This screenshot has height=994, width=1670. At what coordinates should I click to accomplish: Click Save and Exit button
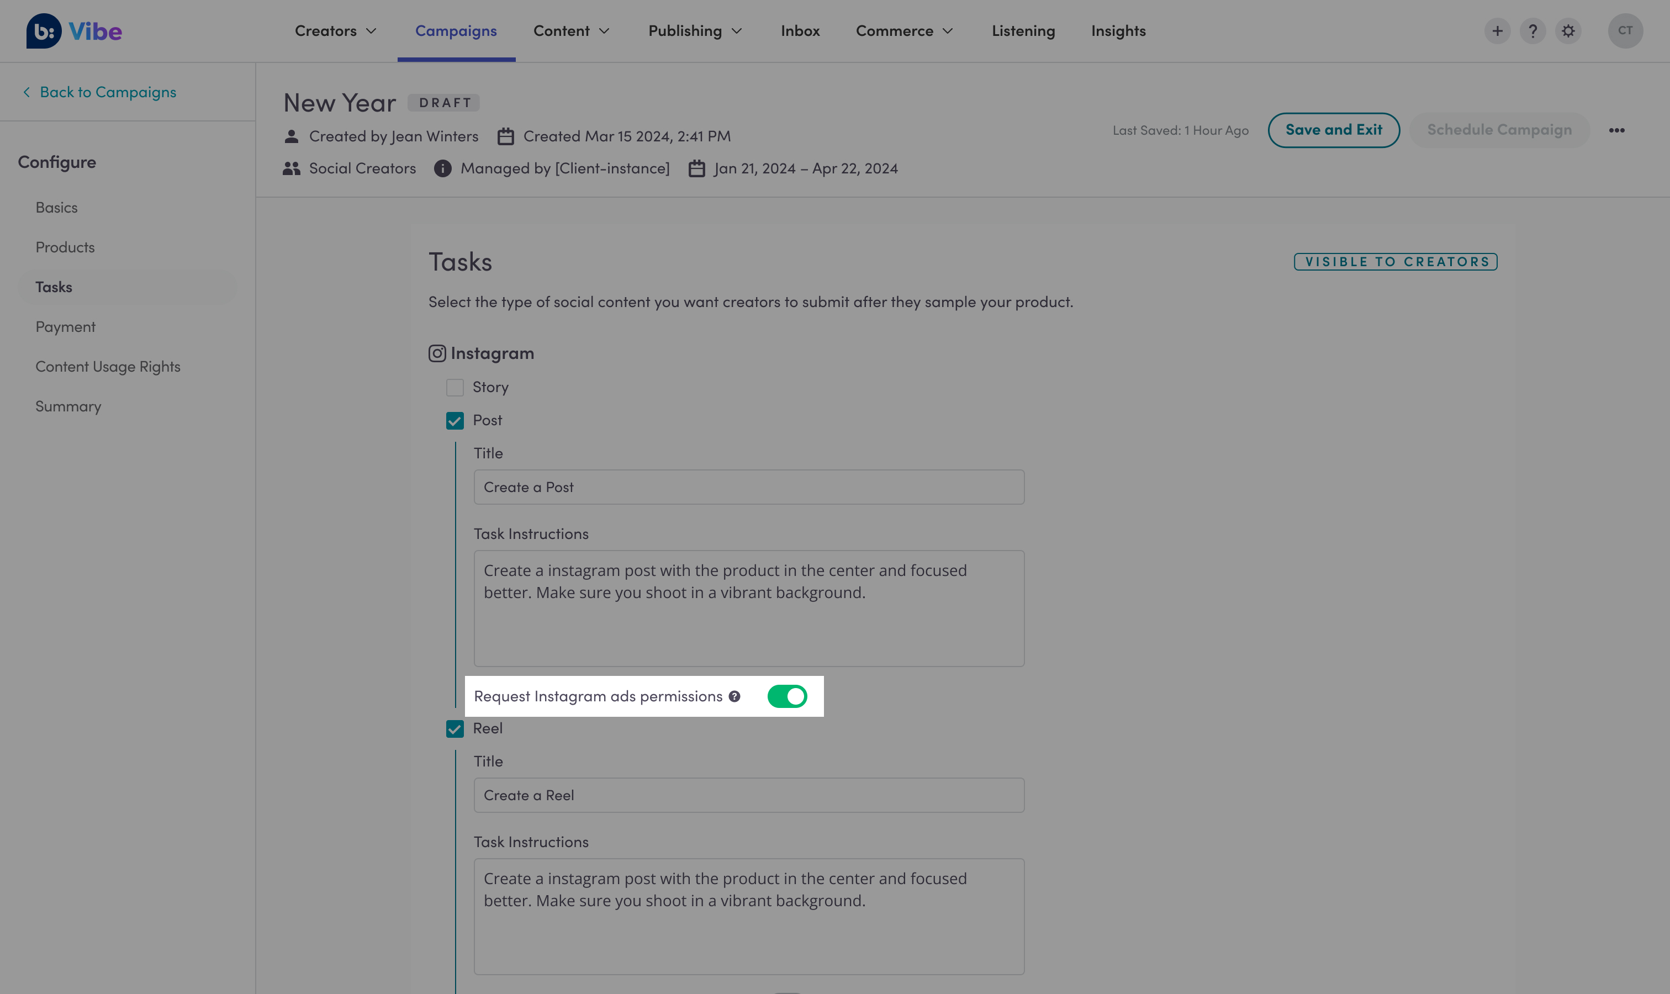pos(1334,130)
